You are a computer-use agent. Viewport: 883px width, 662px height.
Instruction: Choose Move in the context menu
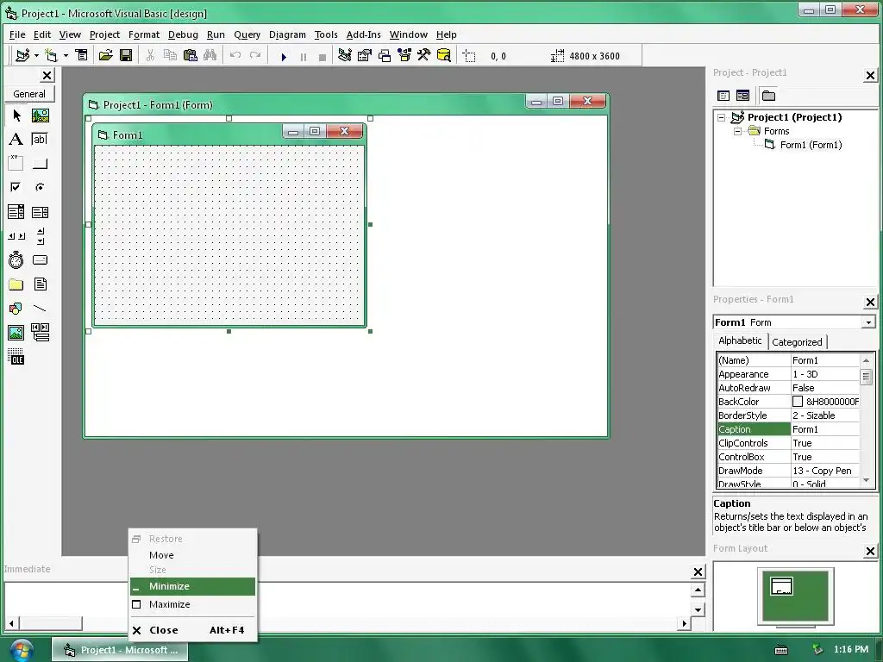[192, 555]
